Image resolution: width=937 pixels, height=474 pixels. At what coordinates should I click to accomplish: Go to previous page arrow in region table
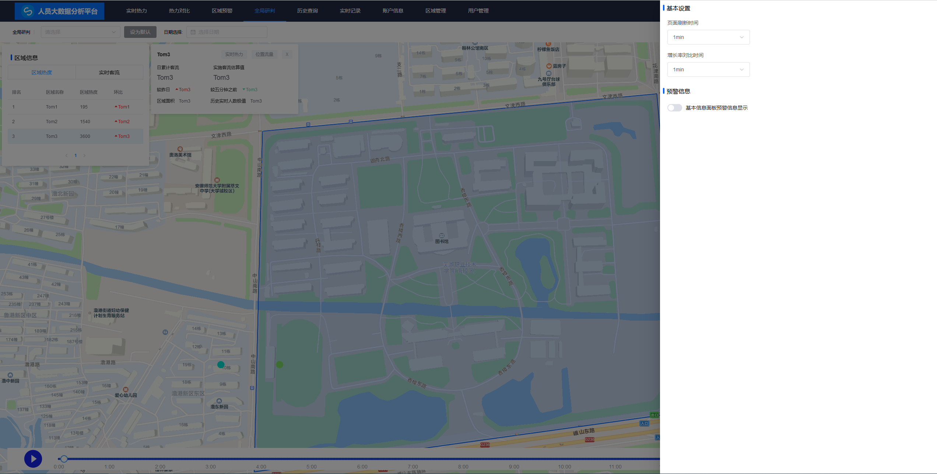(66, 156)
